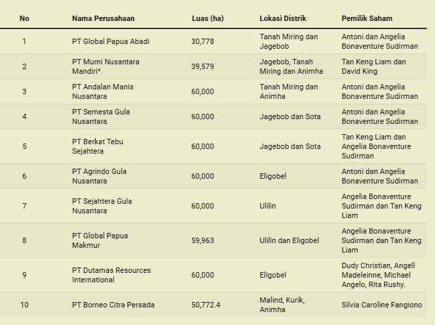Image resolution: width=435 pixels, height=325 pixels.
Task: Select the PT Murni Nusantara Mandiri cell
Action: 106,66
